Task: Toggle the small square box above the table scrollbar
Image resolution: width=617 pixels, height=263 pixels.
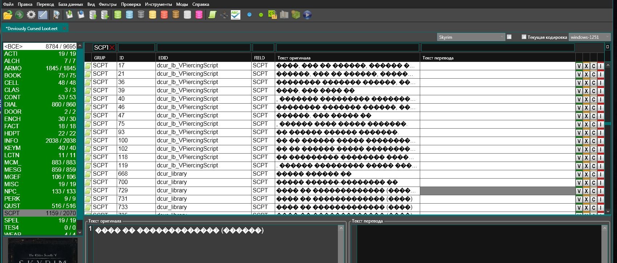Action: (607, 47)
